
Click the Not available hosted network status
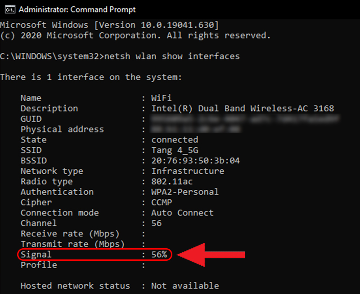pos(185,285)
